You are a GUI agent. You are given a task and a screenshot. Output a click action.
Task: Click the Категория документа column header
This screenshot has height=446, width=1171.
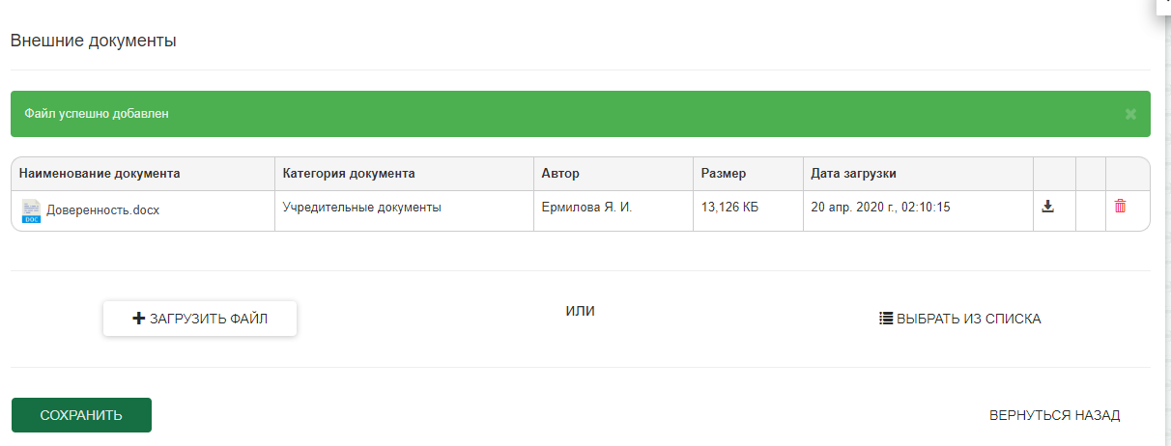tap(349, 174)
